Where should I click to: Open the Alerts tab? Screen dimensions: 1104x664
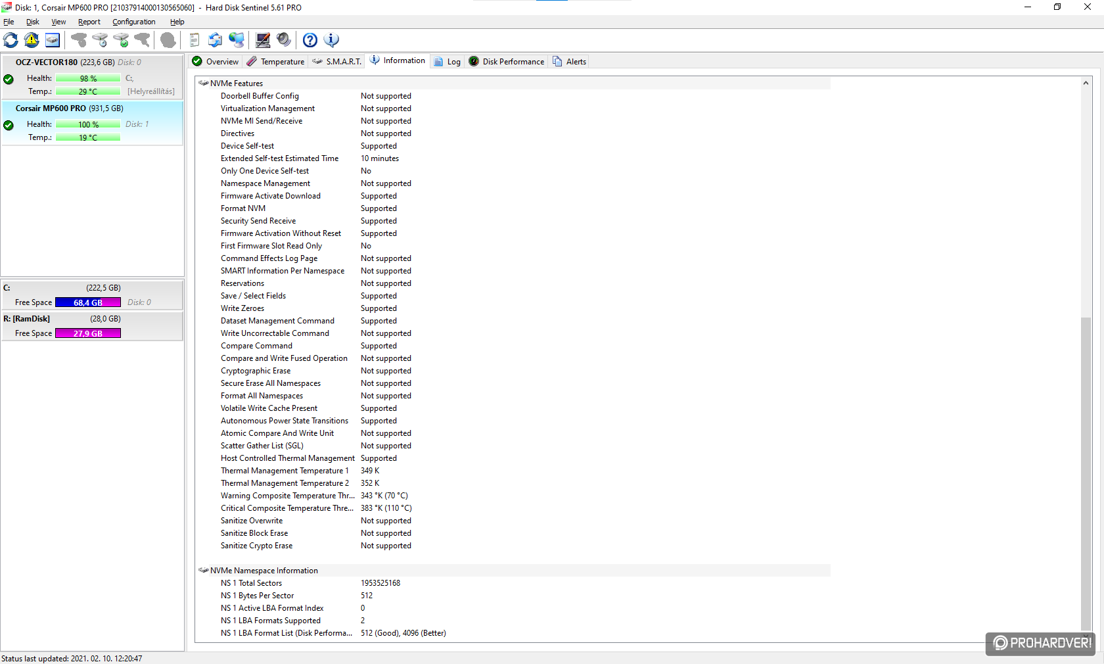(569, 61)
